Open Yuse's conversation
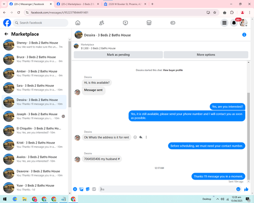254x203 pixels. (34, 188)
